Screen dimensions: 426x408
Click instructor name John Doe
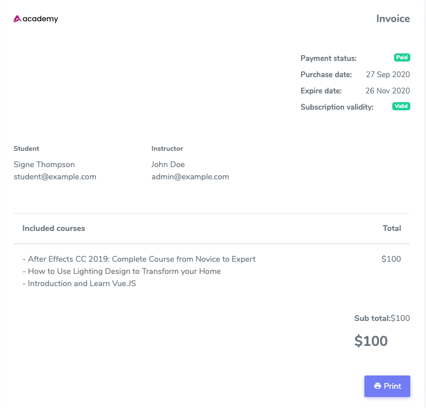coord(168,165)
